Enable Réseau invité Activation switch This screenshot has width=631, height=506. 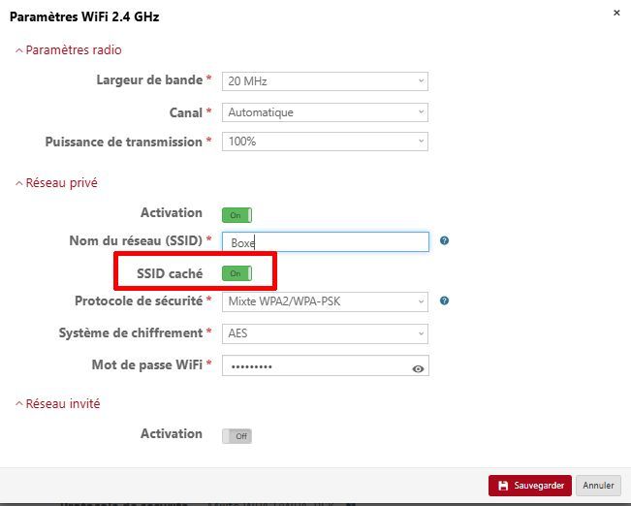click(x=237, y=436)
